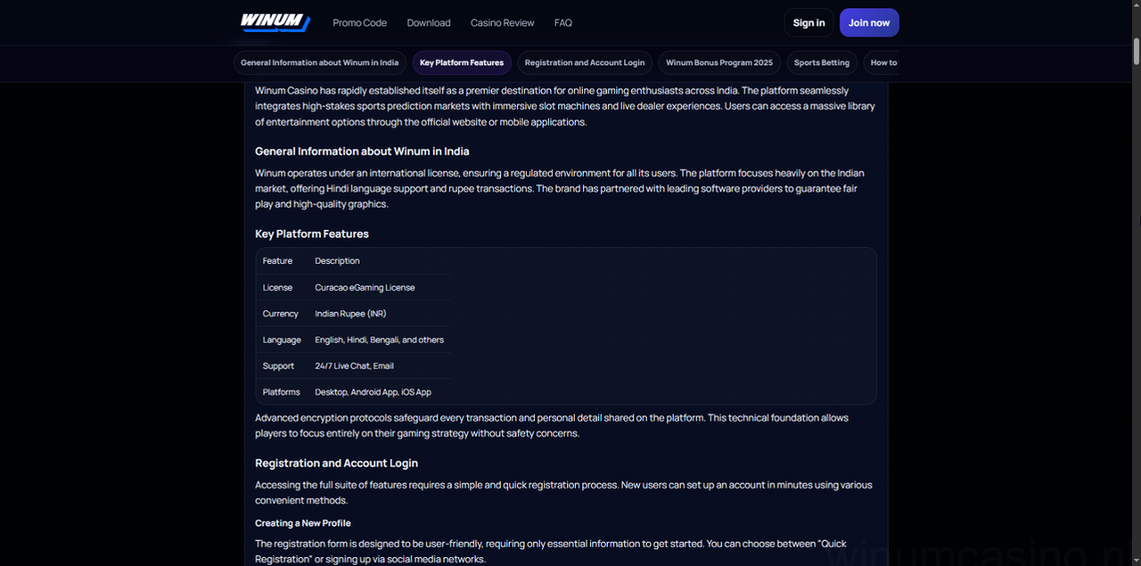Select the Key Platform Features chip
Screen dimensions: 1141x566
point(462,63)
